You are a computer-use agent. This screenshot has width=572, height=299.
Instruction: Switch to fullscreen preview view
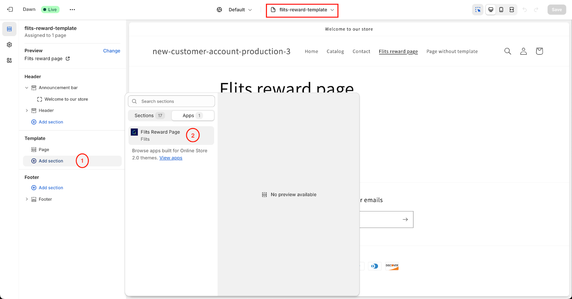click(x=512, y=10)
